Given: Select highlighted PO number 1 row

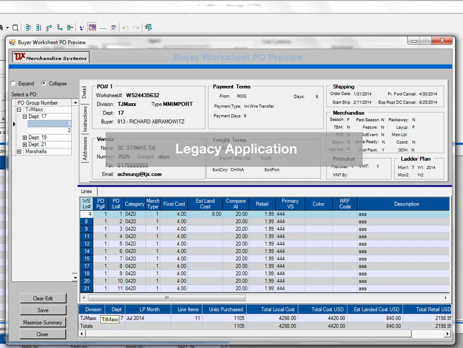Looking at the screenshot, I should pos(49,123).
